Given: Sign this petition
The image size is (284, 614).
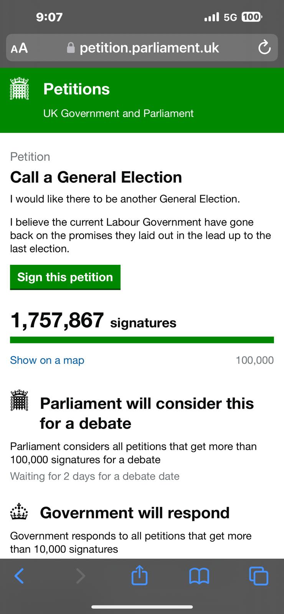Looking at the screenshot, I should click(x=65, y=277).
